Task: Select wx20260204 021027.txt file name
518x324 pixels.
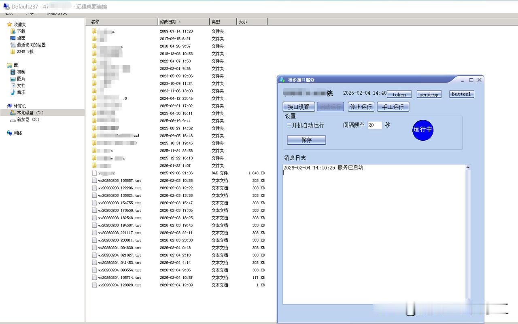Action: [x=119, y=255]
